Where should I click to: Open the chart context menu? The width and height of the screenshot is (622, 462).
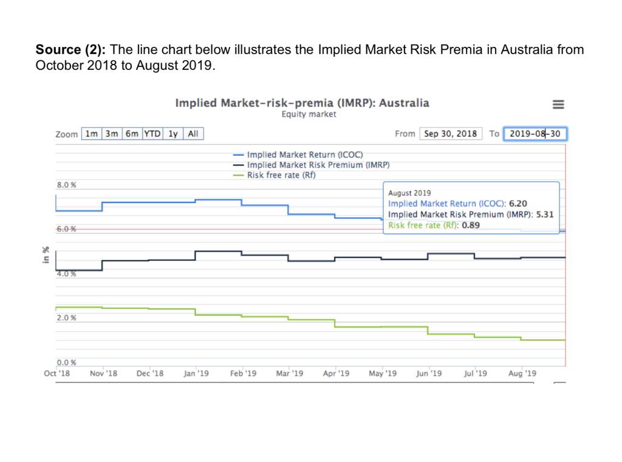pyautogui.click(x=558, y=104)
